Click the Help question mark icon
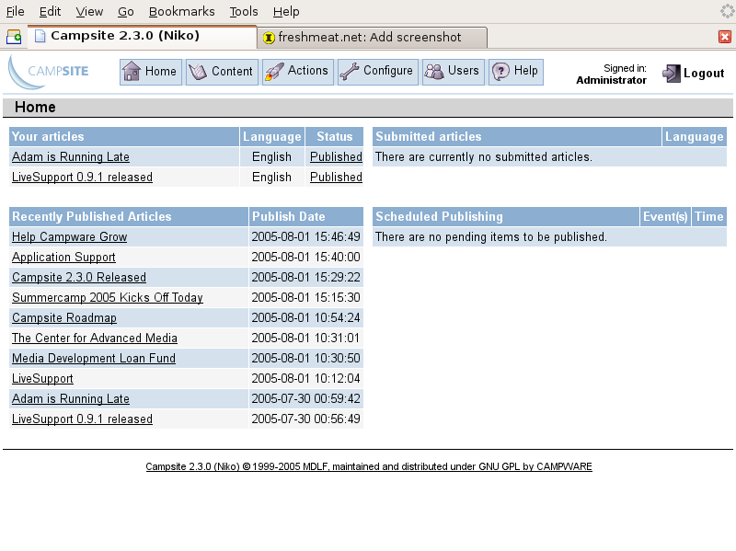 pyautogui.click(x=500, y=72)
